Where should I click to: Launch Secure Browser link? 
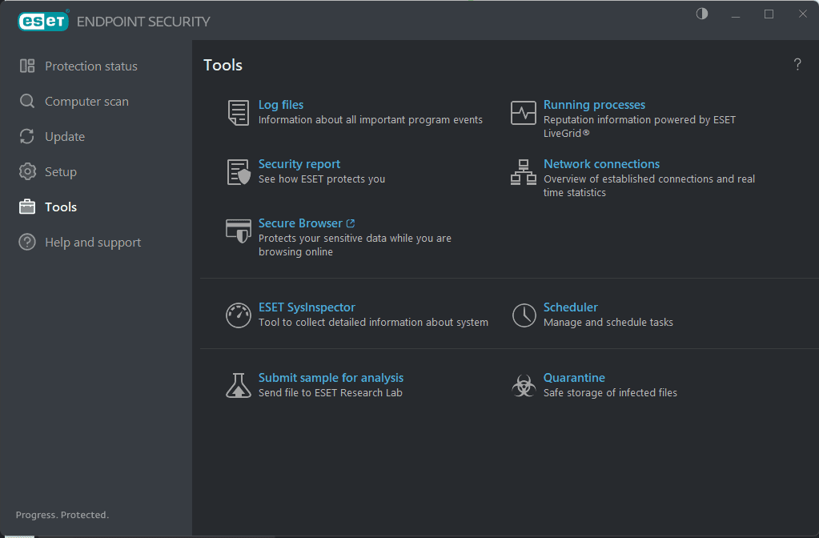[300, 223]
